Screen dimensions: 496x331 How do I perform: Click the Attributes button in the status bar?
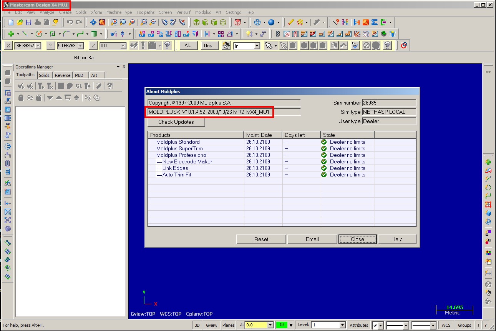point(359,325)
